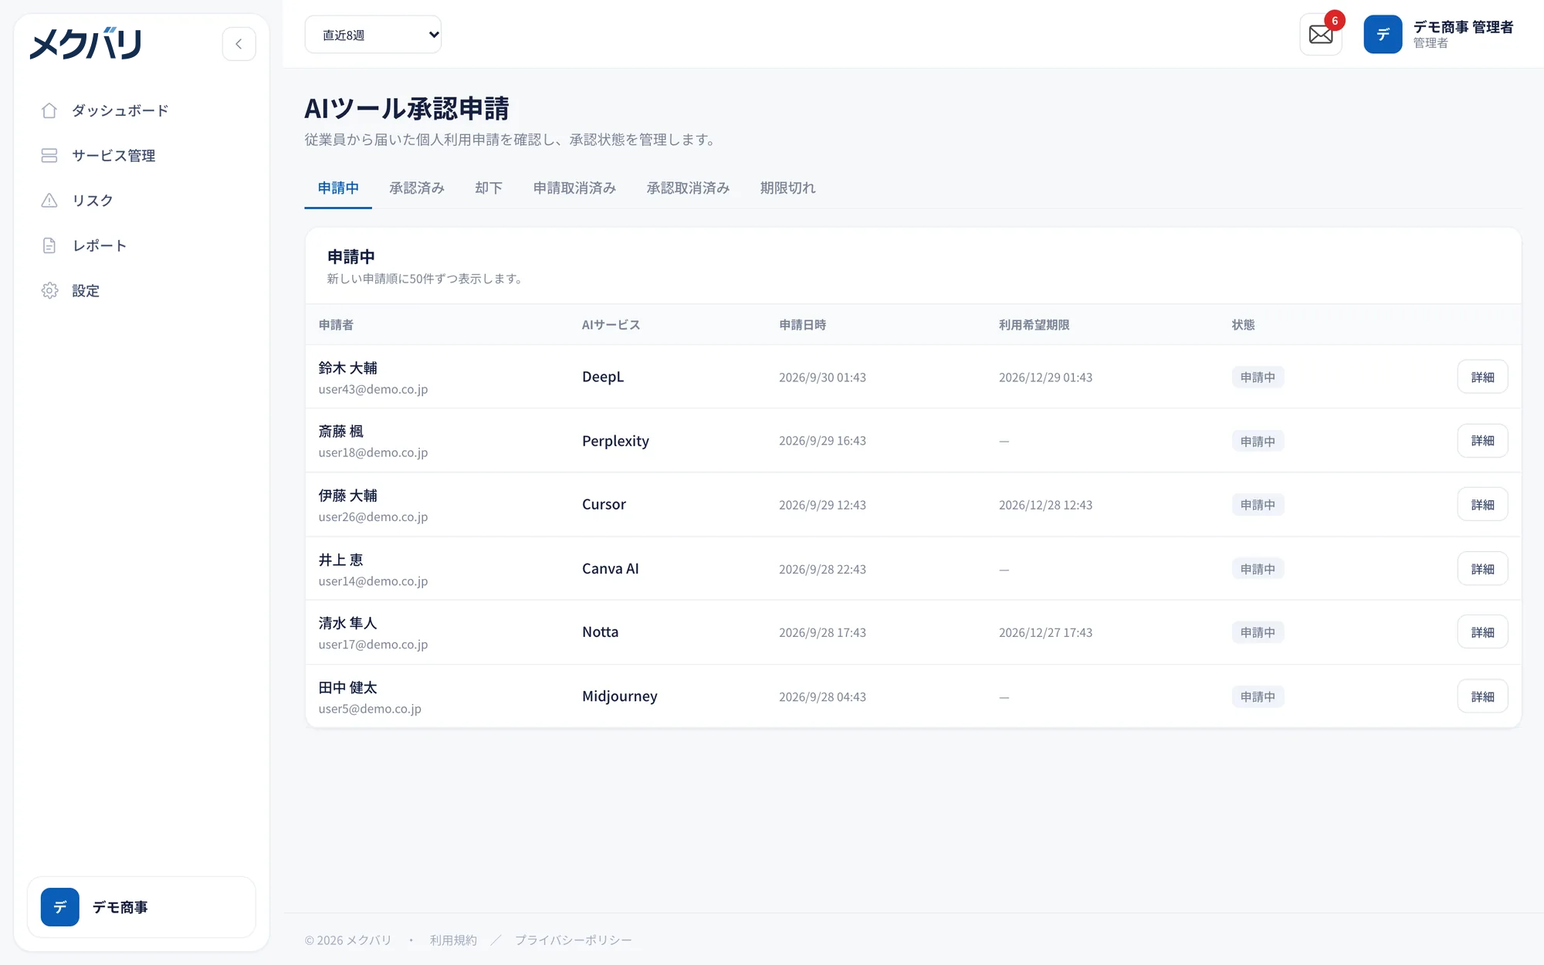Screen dimensions: 1544x965
Task: Click the 申請中 status badge for Canva AI
Action: click(x=1258, y=569)
